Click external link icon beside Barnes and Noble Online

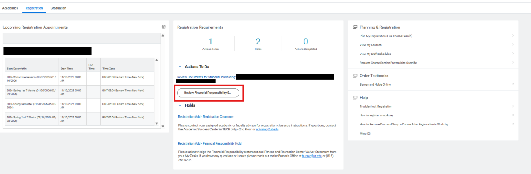coord(513,85)
